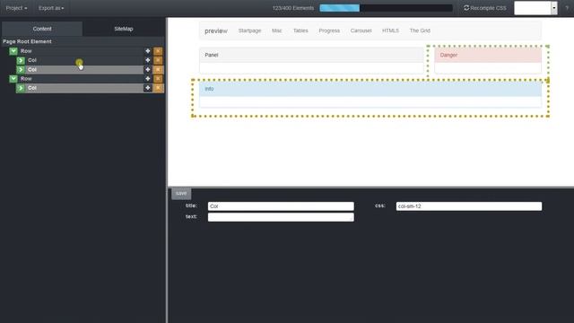Open HTML5 in the preview navbar
Image resolution: width=574 pixels, height=323 pixels.
point(390,31)
